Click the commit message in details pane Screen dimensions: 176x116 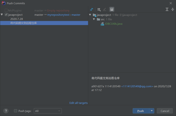105,78
